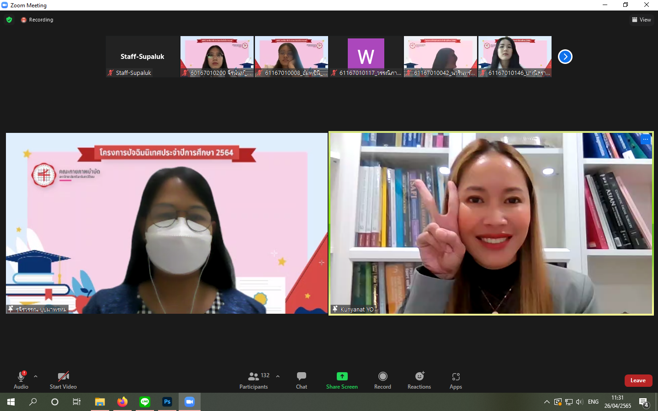
Task: Open Photoshop from the taskbar
Action: pos(167,402)
